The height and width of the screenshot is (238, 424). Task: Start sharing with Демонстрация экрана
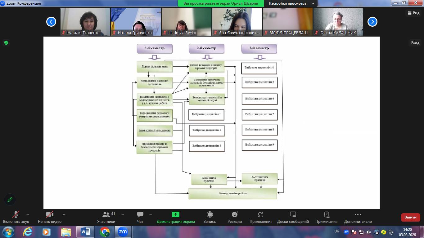click(176, 217)
